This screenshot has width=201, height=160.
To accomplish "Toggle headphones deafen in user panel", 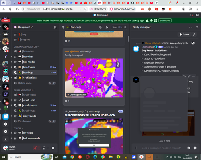I will (x=44, y=148).
